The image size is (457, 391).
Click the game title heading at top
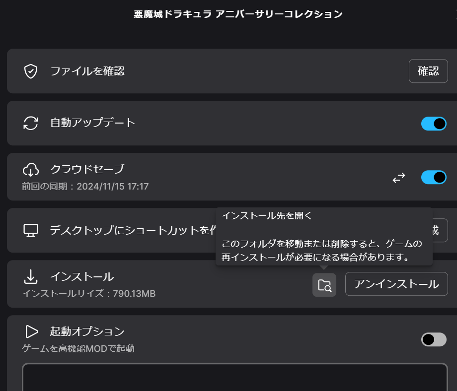click(x=238, y=14)
